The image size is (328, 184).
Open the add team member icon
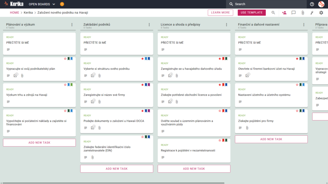pyautogui.click(x=284, y=12)
